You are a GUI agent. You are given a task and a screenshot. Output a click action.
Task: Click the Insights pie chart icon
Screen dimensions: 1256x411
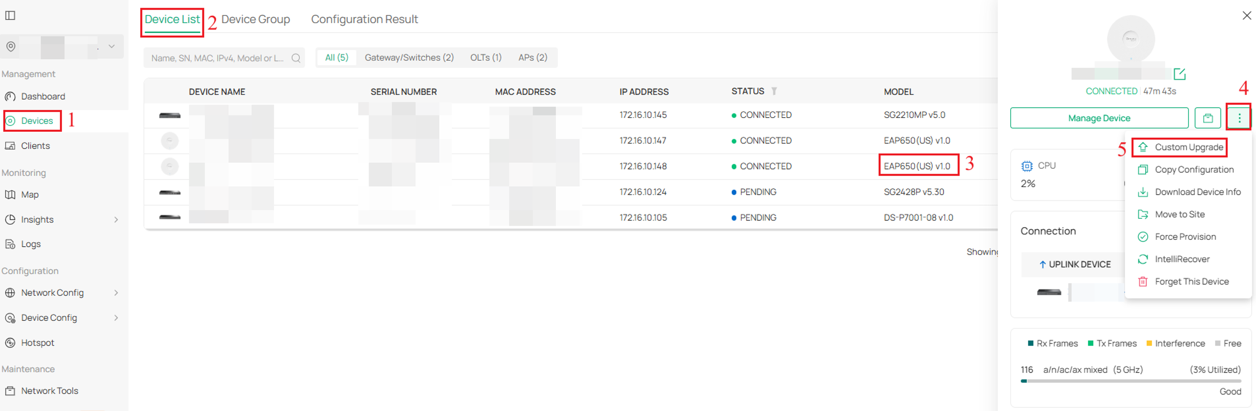coord(10,219)
